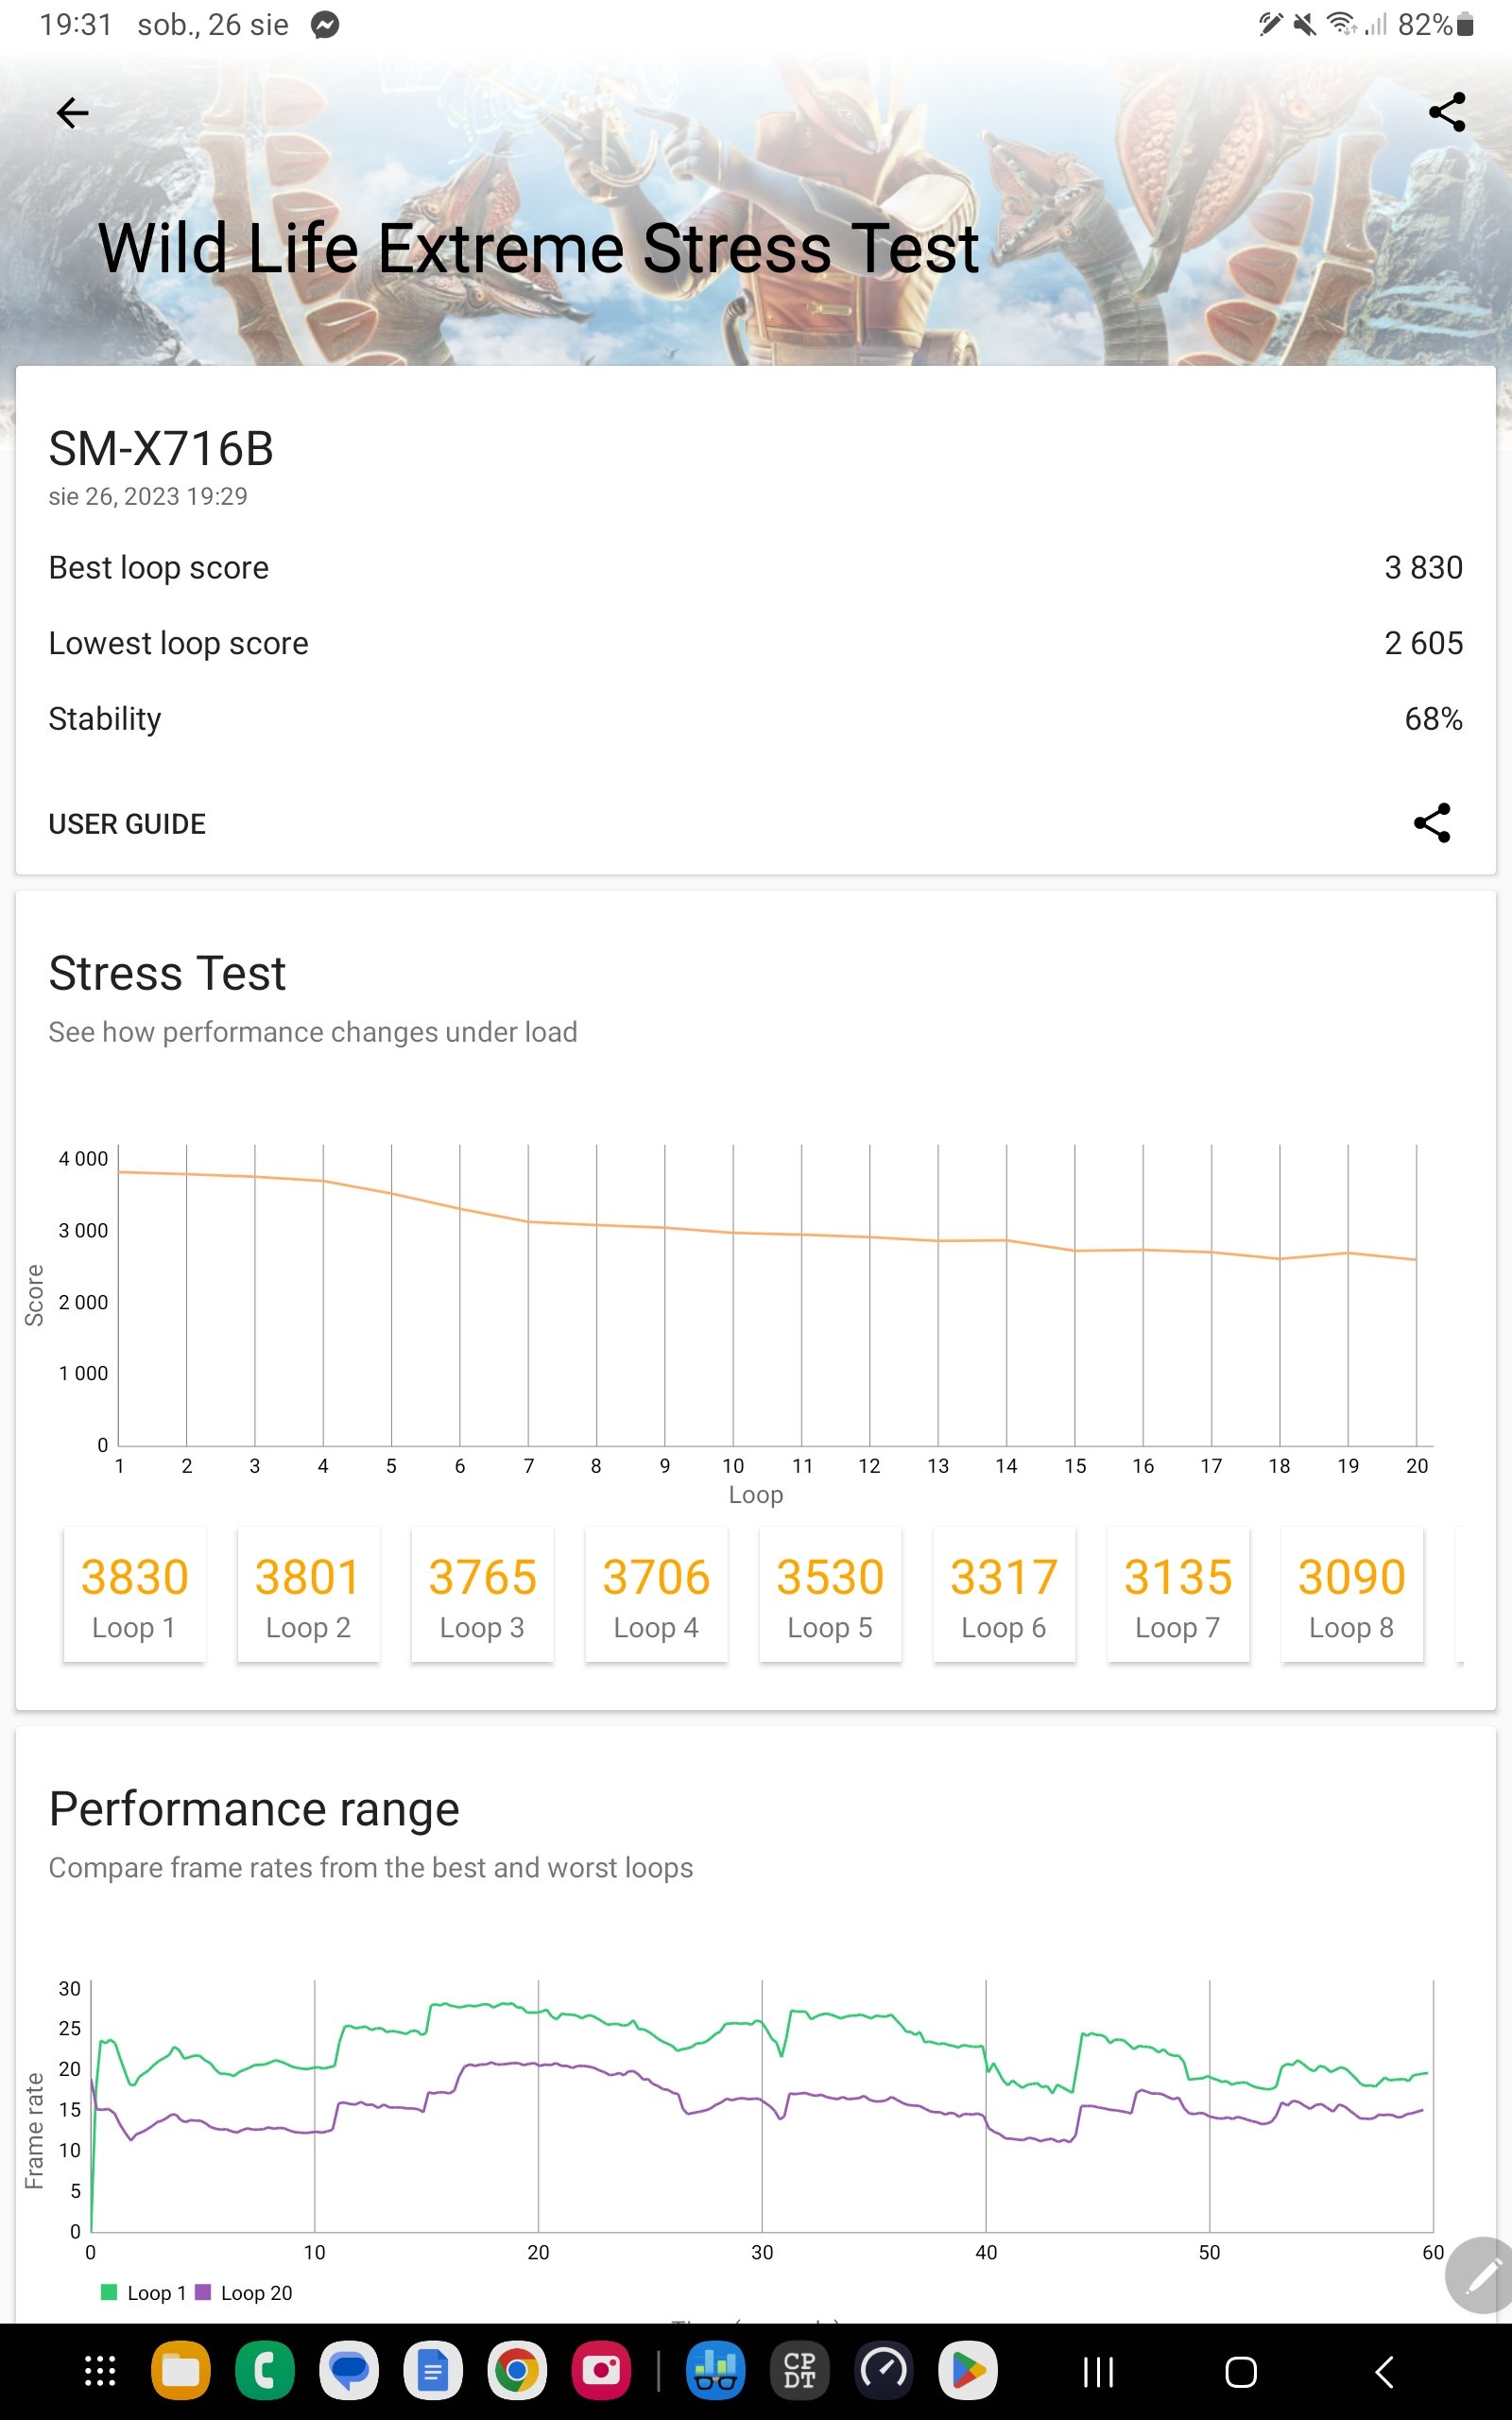Select the Loop 8 score card
Viewport: 1512px width, 2420px height.
tap(1352, 1594)
